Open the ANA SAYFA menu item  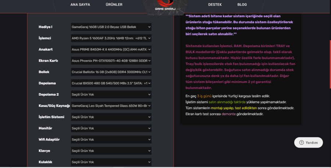tap(80, 4)
